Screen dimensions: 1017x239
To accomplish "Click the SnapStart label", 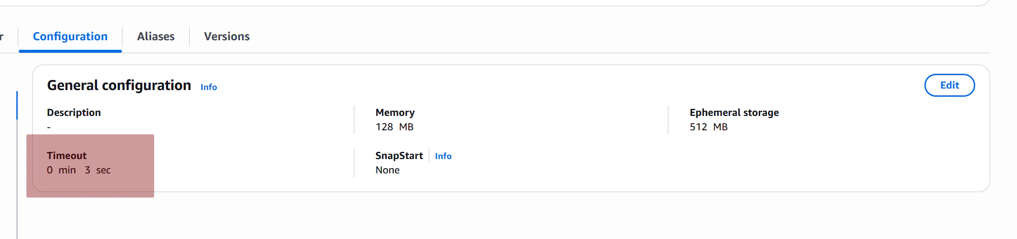I will (399, 156).
